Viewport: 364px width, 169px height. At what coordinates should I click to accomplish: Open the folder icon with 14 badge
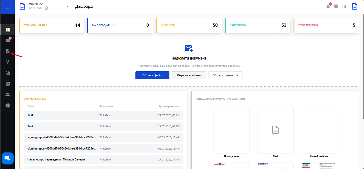coord(8,41)
